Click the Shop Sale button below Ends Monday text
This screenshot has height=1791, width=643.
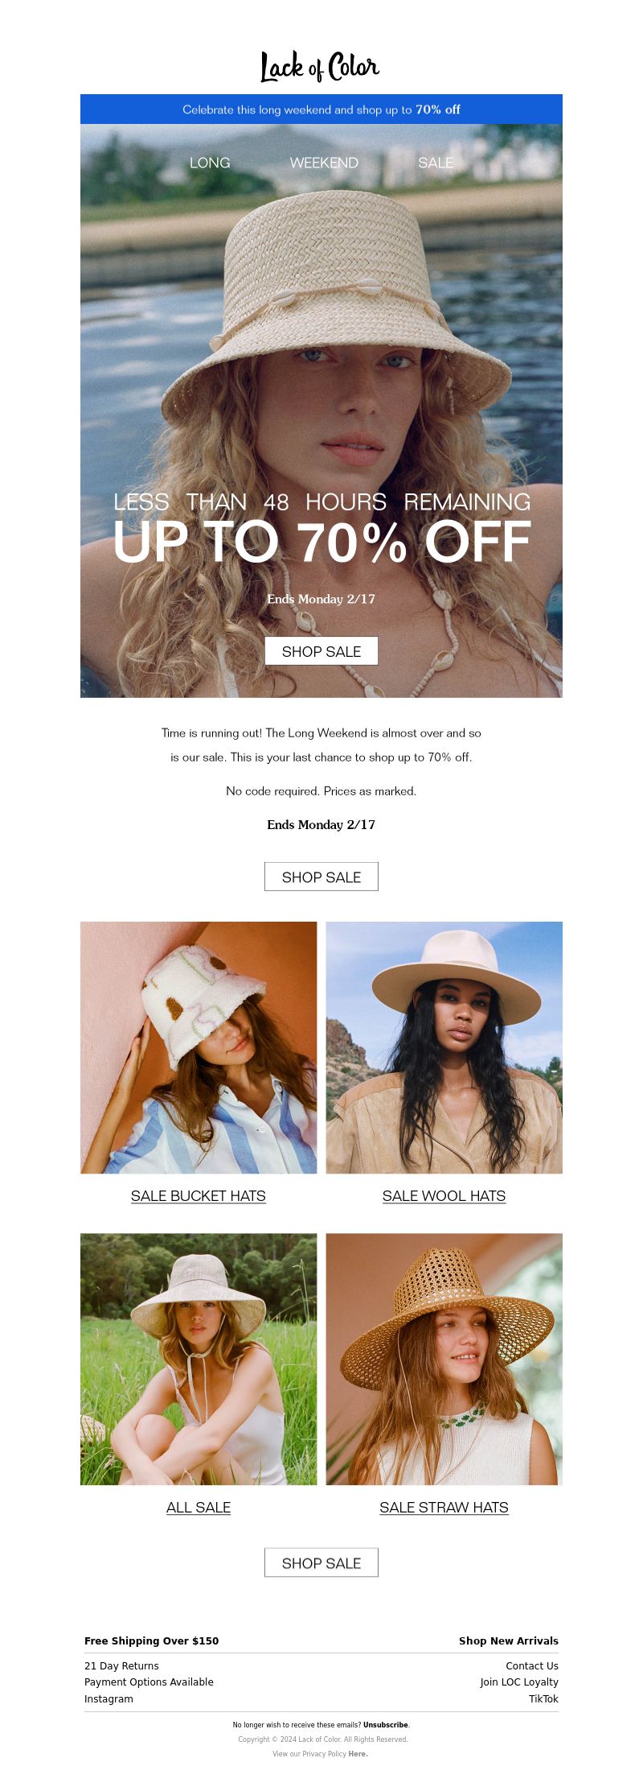(x=321, y=877)
